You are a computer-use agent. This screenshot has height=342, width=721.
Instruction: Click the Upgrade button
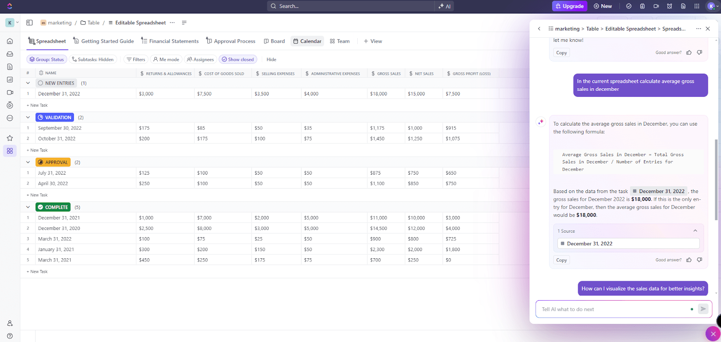569,6
